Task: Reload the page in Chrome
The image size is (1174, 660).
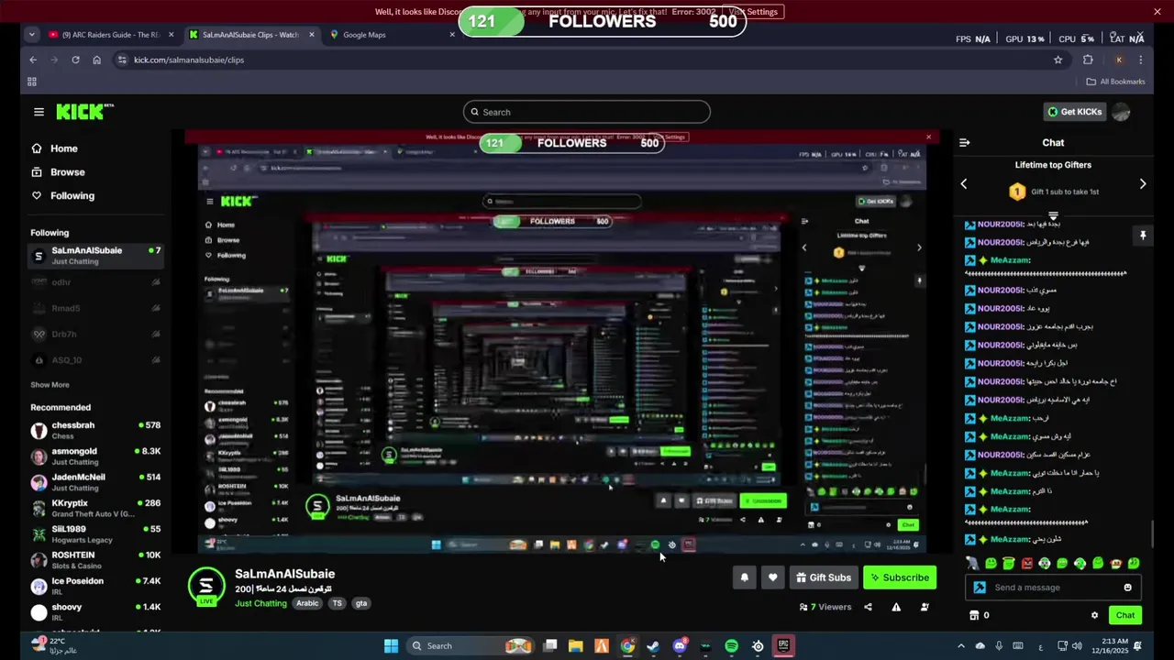Action: [74, 60]
